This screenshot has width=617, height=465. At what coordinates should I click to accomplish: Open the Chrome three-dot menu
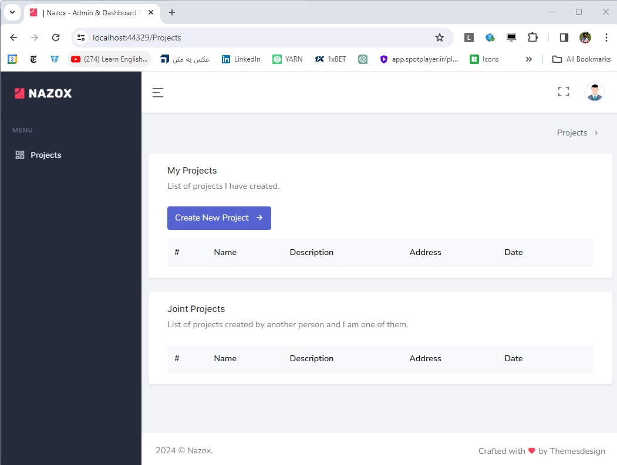(606, 38)
